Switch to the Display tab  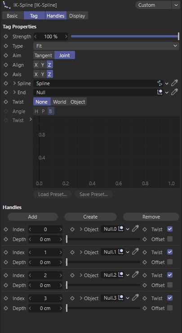coord(77,16)
